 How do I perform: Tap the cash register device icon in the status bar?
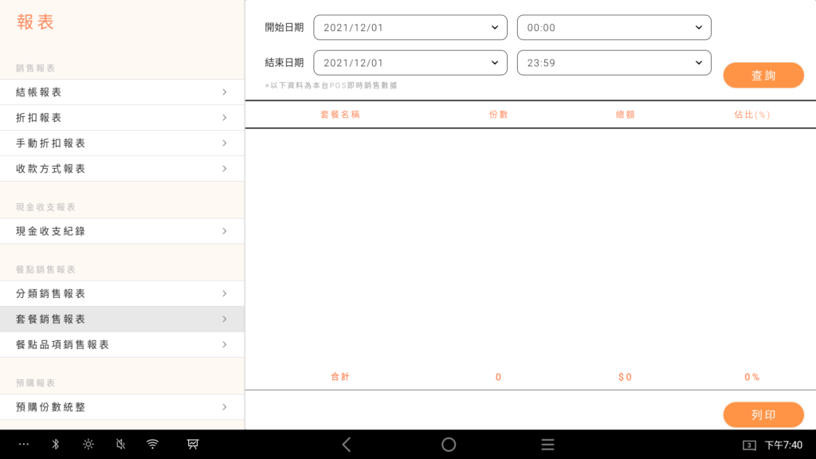[x=193, y=444]
